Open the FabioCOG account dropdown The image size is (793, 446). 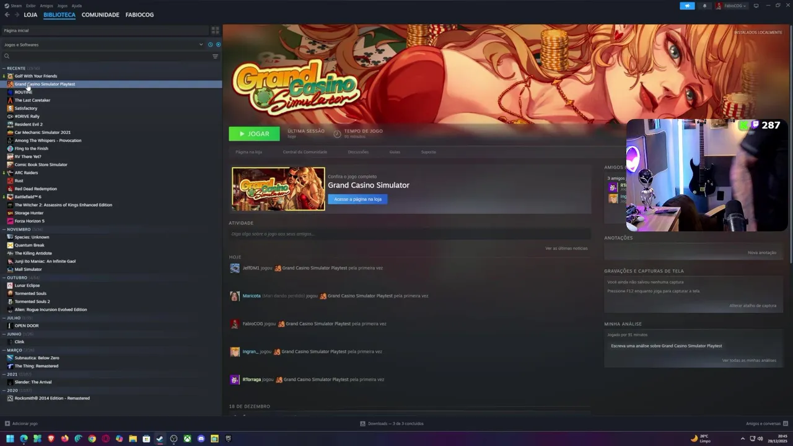coord(732,6)
